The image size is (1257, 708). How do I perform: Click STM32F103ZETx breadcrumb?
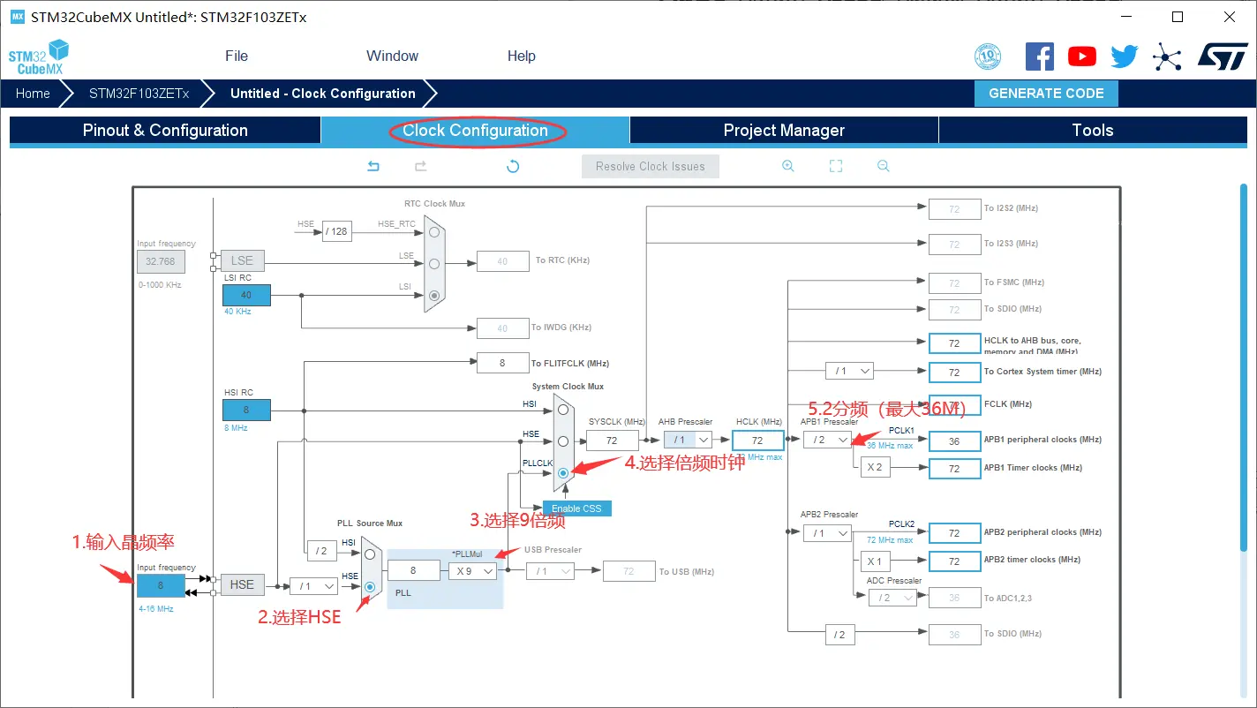click(x=139, y=94)
